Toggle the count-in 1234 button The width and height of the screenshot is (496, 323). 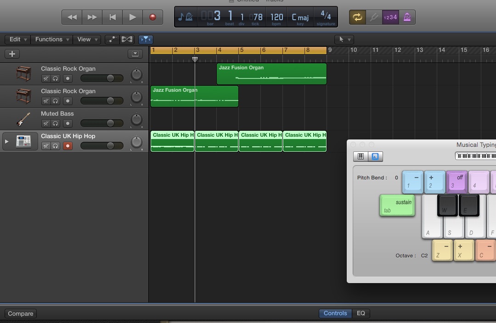tap(390, 17)
